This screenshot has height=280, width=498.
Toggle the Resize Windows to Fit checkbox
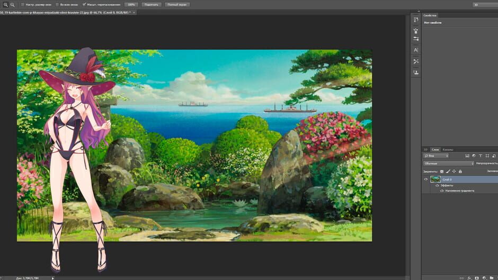[x=23, y=5]
